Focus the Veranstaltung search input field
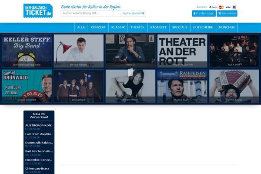This screenshot has width=261, height=174. [90, 13]
